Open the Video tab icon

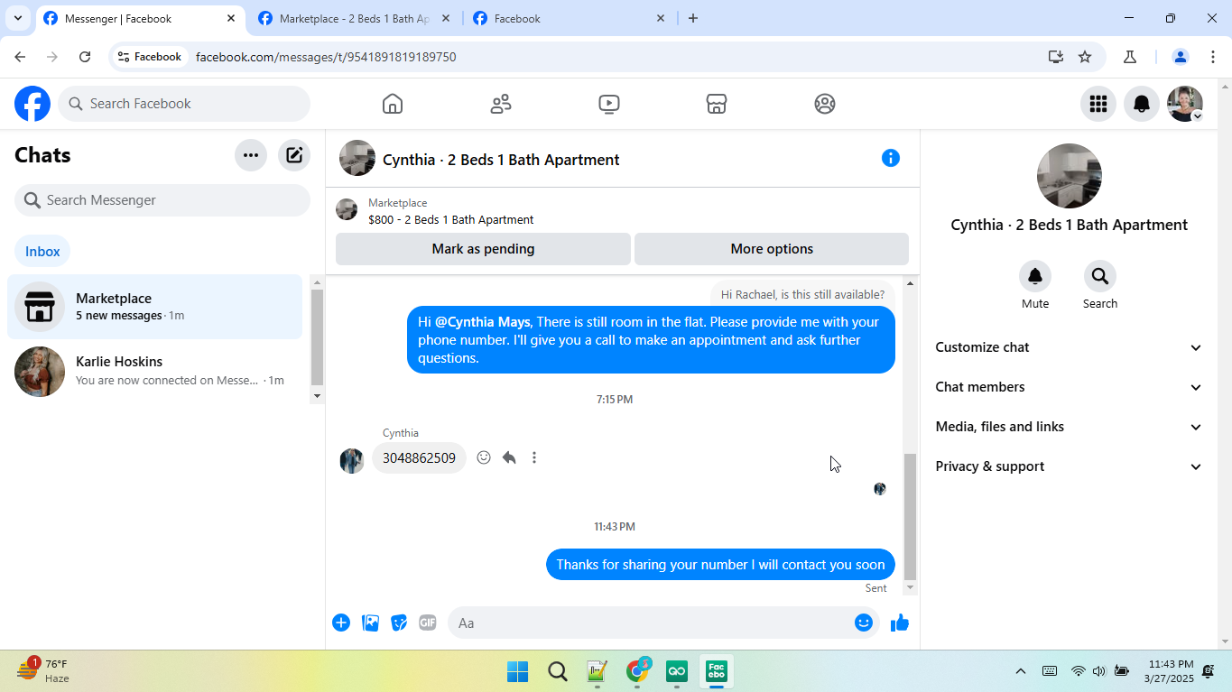(609, 104)
